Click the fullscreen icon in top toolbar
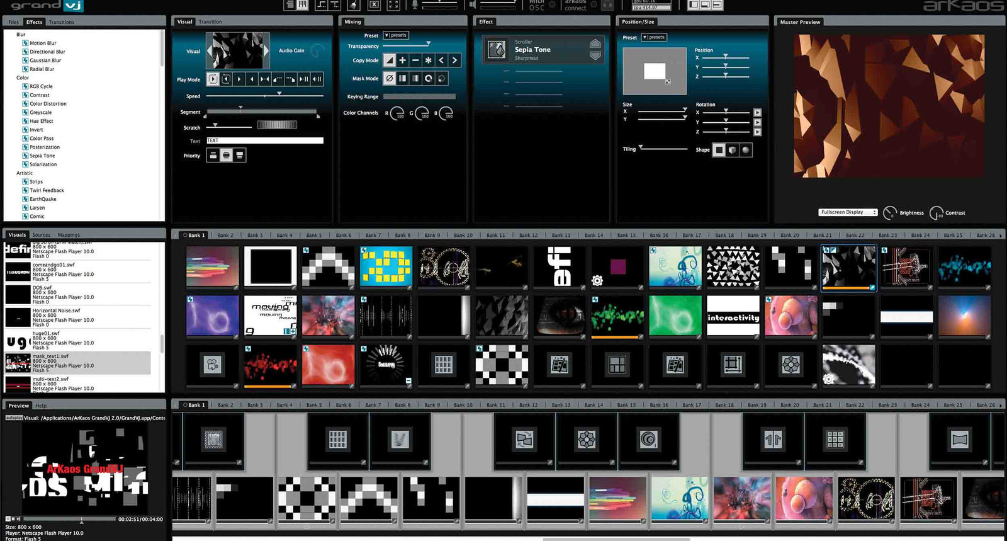The height and width of the screenshot is (541, 1007). pos(393,5)
